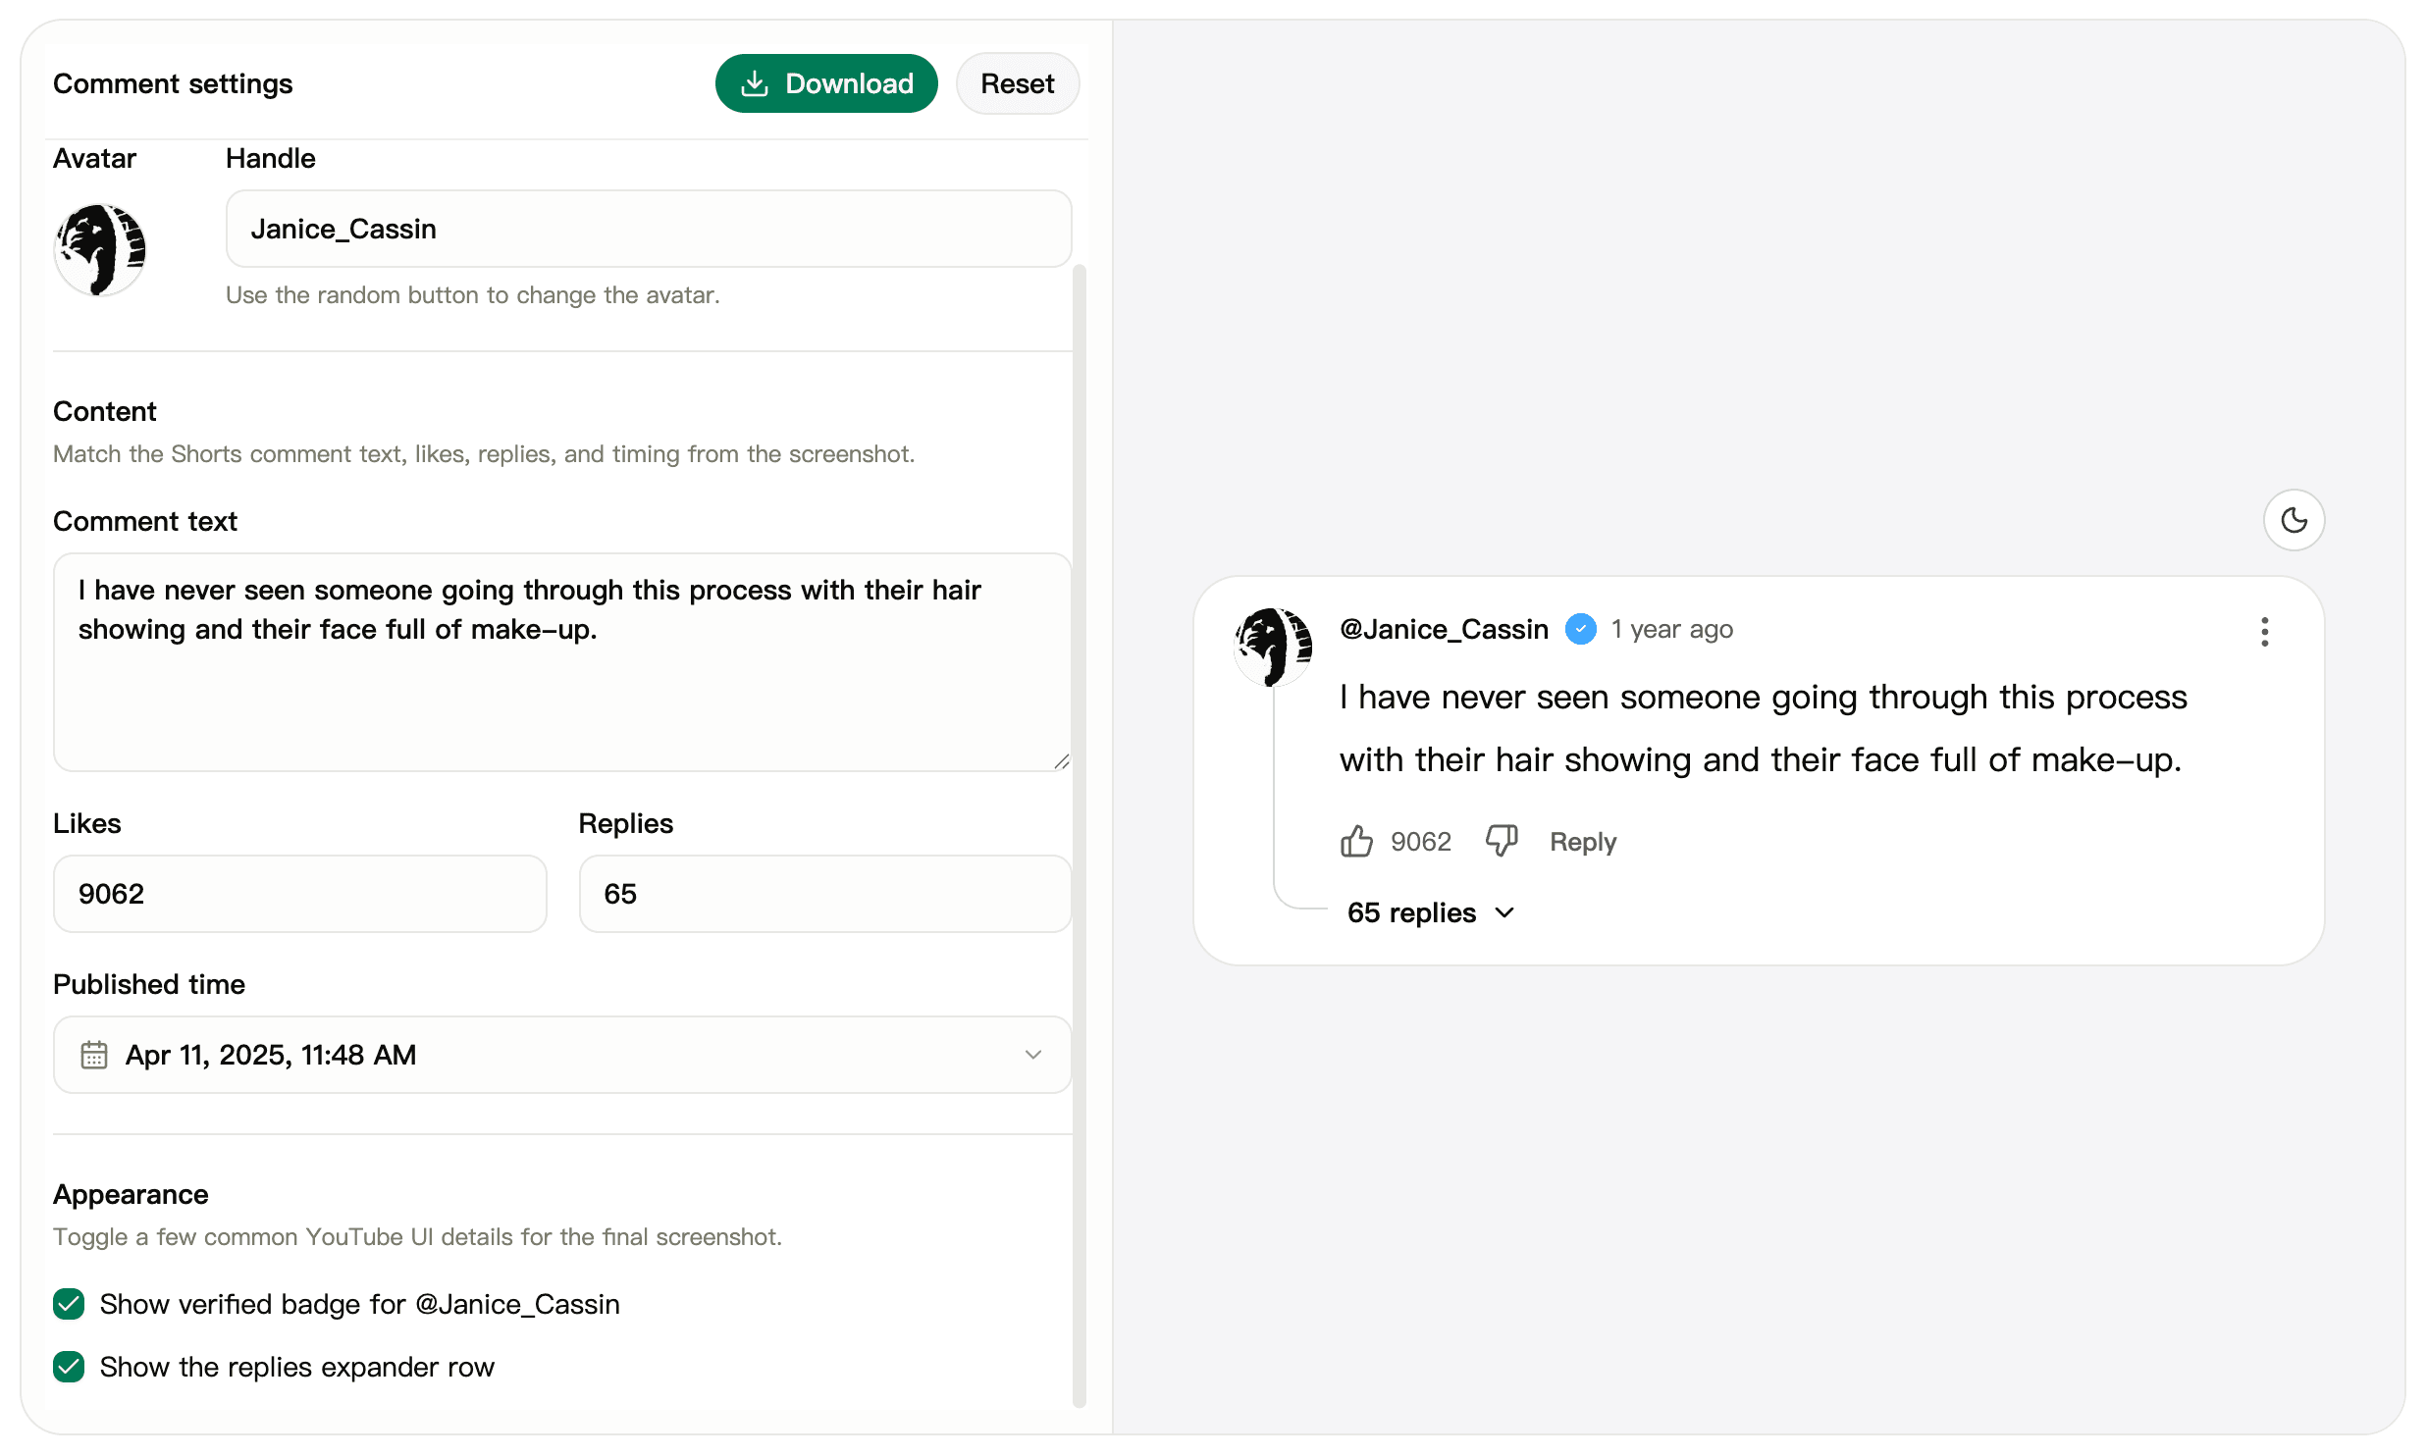Click the calendar icon in Published time
The height and width of the screenshot is (1456, 2426).
pos(94,1055)
